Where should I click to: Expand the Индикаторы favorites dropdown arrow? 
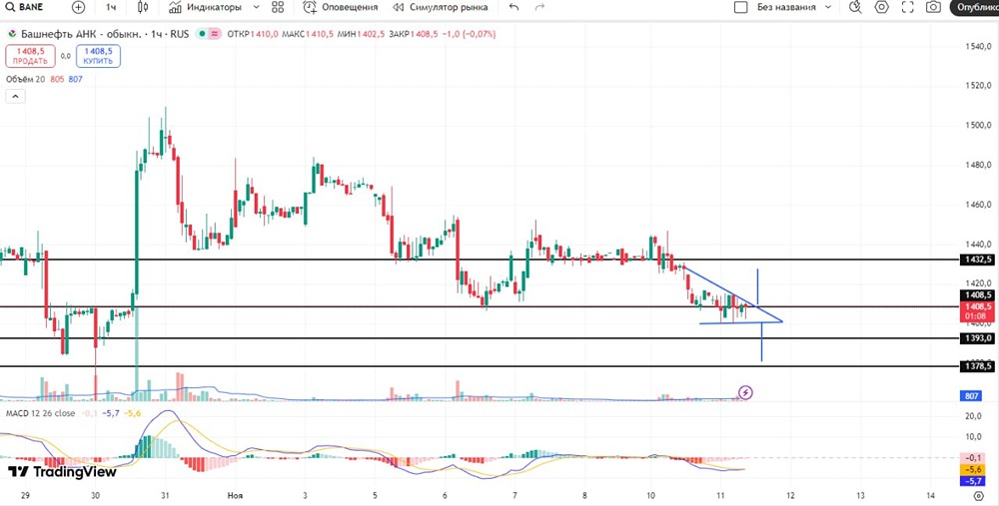click(x=256, y=8)
